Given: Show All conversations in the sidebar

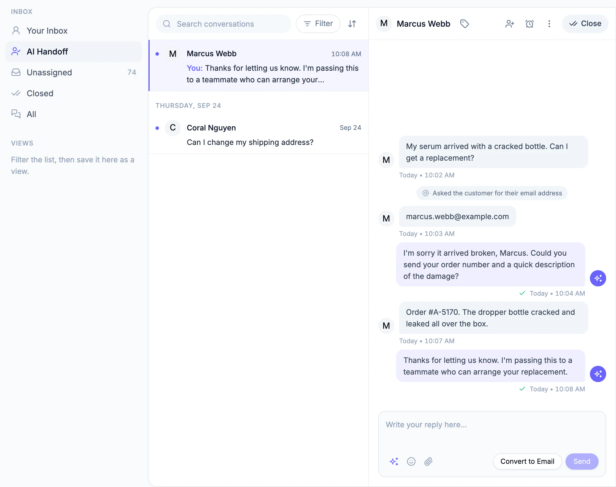Looking at the screenshot, I should (74, 114).
